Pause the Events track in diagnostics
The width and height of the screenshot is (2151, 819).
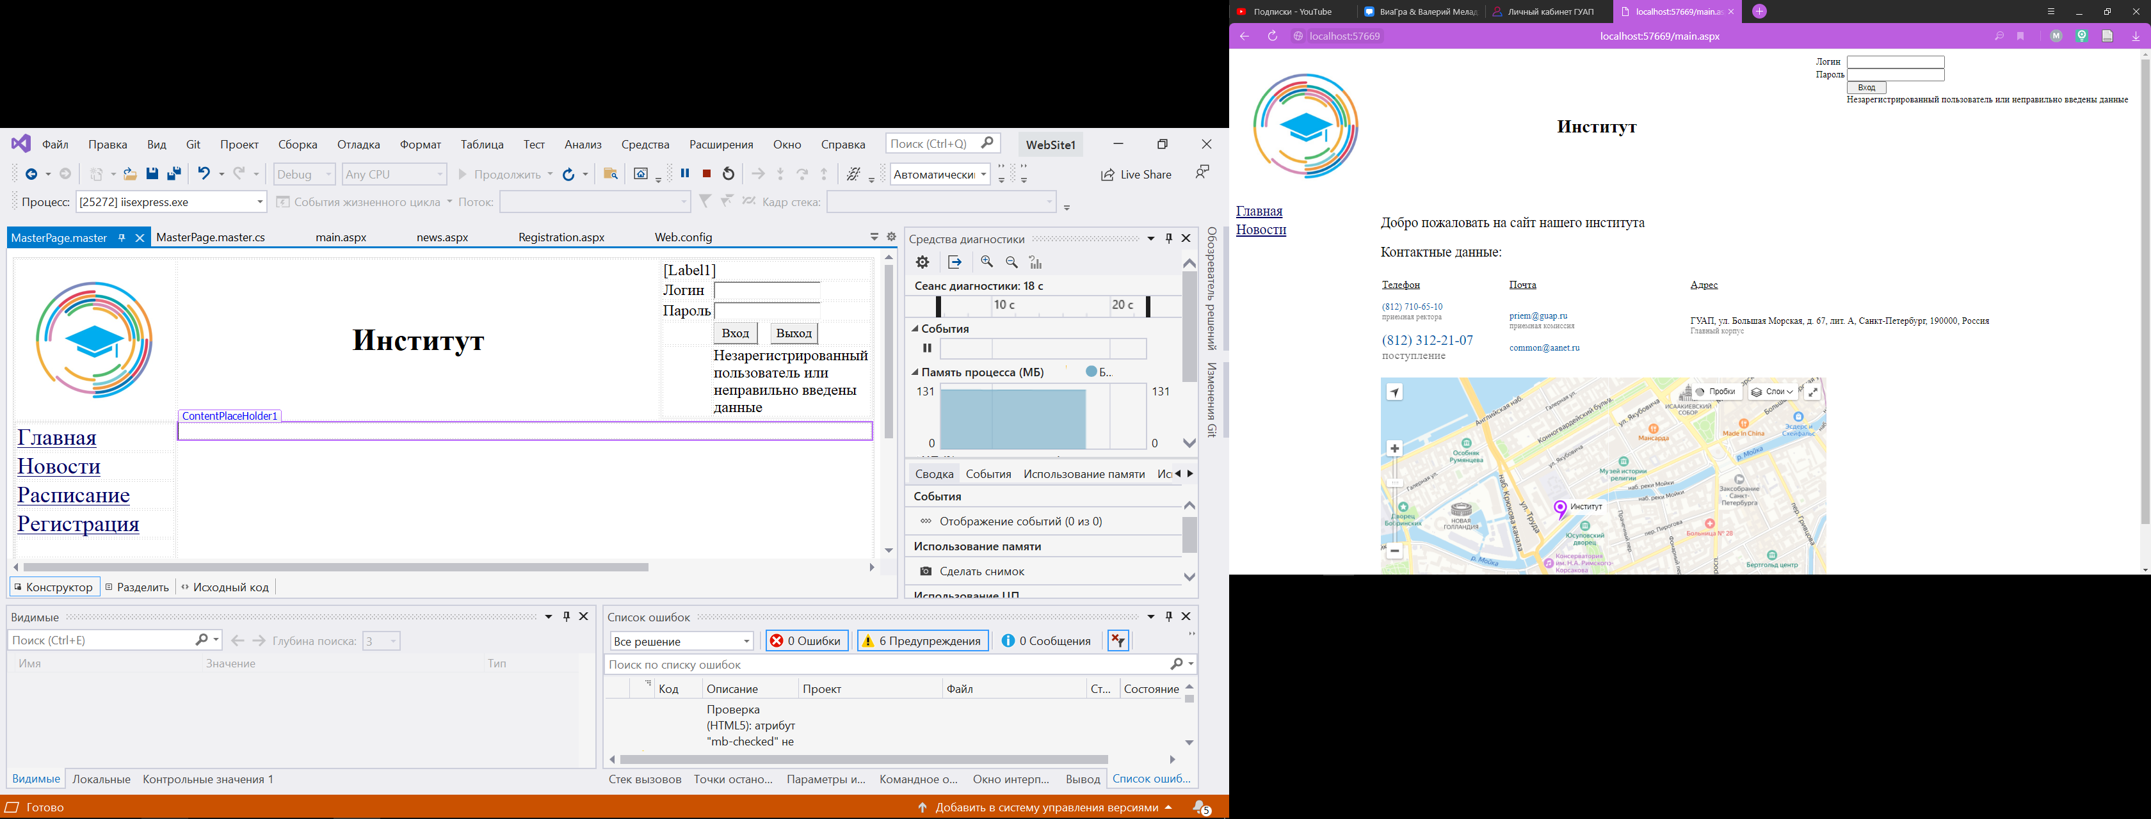point(927,348)
